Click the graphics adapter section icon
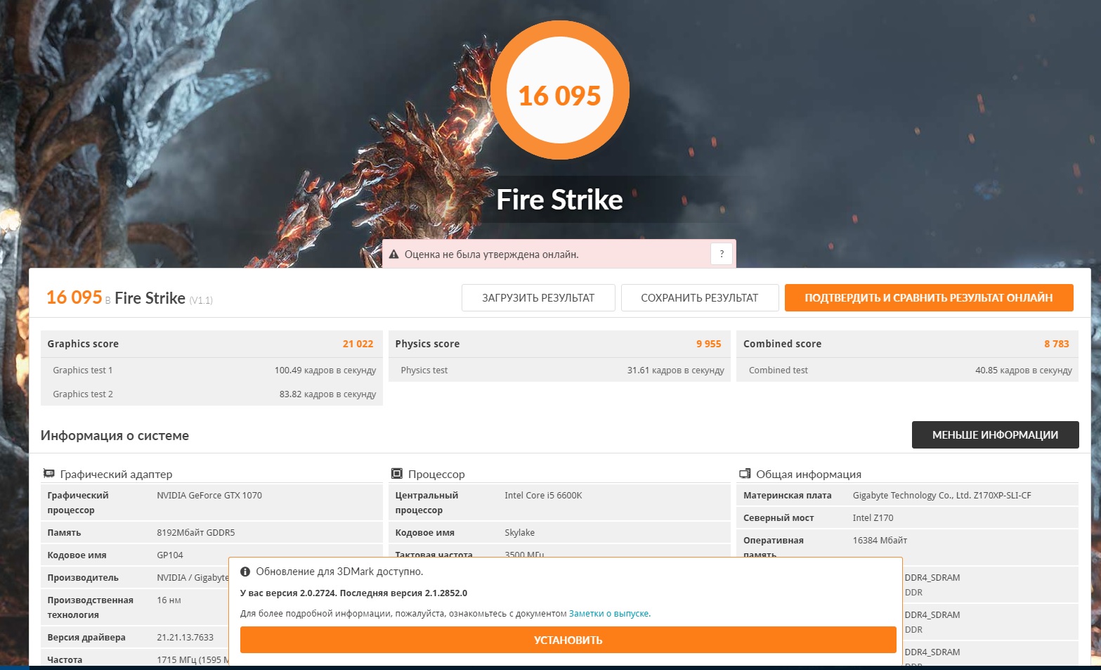Viewport: 1101px width, 670px height. click(x=49, y=474)
